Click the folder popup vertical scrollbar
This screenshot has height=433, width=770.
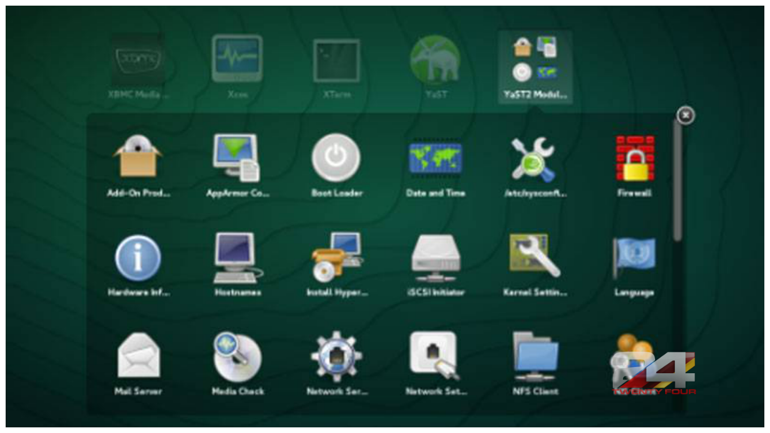point(678,180)
